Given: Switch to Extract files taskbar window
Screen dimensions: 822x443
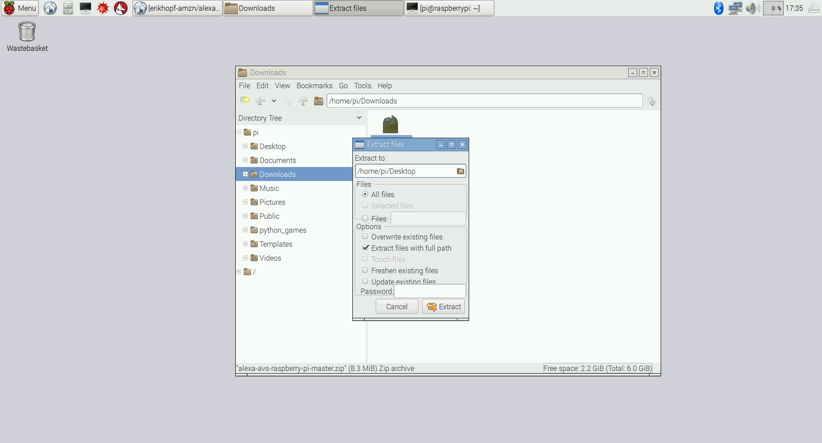Looking at the screenshot, I should tap(359, 8).
